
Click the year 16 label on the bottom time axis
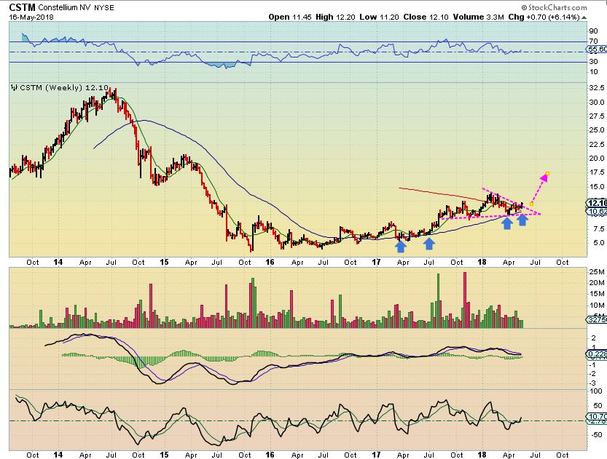tap(270, 455)
